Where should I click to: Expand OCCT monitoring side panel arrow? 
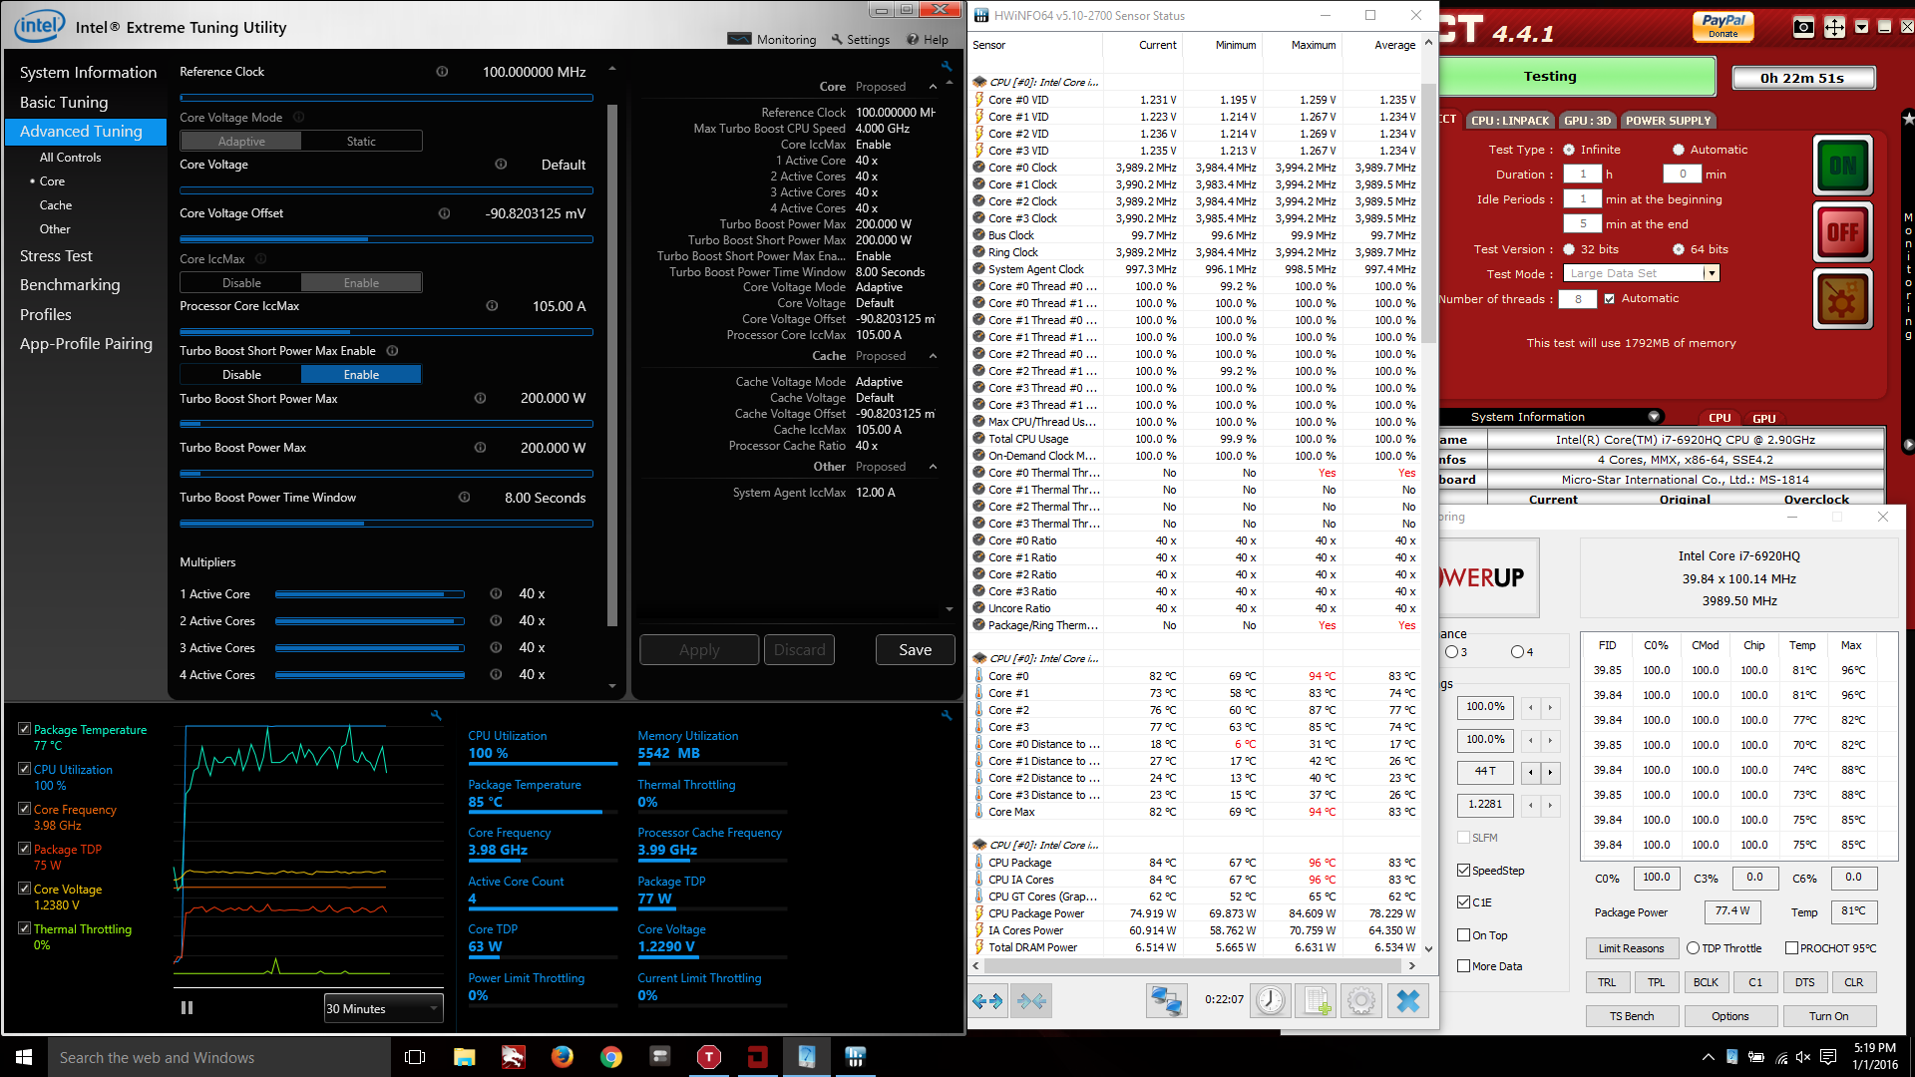(x=1908, y=445)
